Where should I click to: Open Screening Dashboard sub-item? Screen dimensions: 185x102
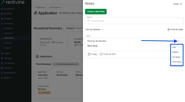(x=8, y=28)
